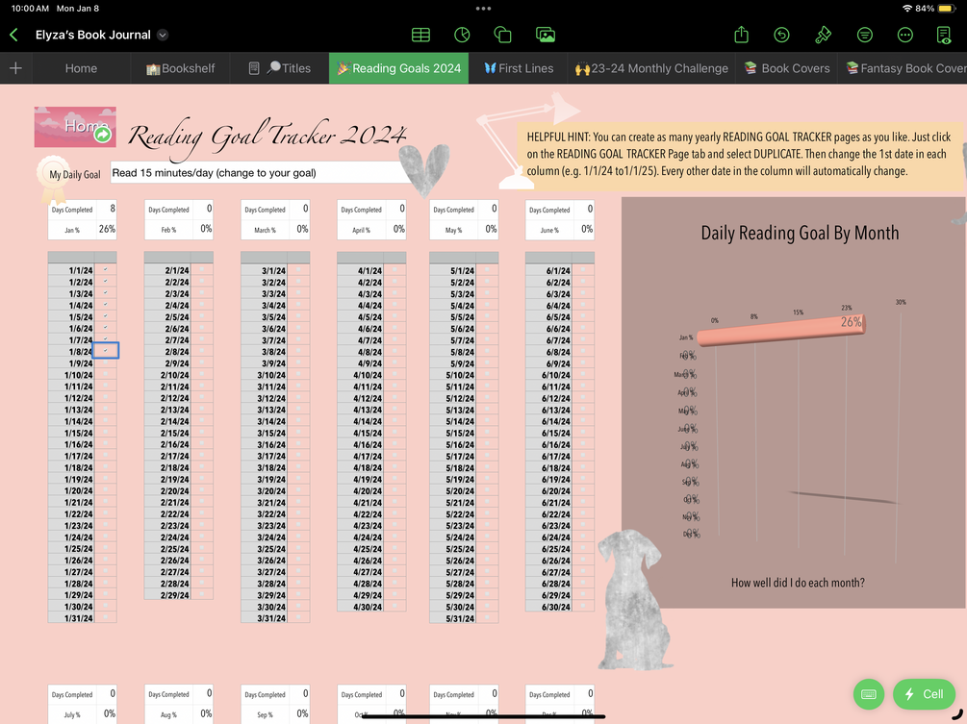Select the 1/31/24 date cell
This screenshot has height=724, width=967.
tap(71, 618)
